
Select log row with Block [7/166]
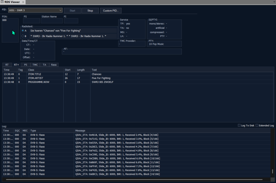point(136,147)
